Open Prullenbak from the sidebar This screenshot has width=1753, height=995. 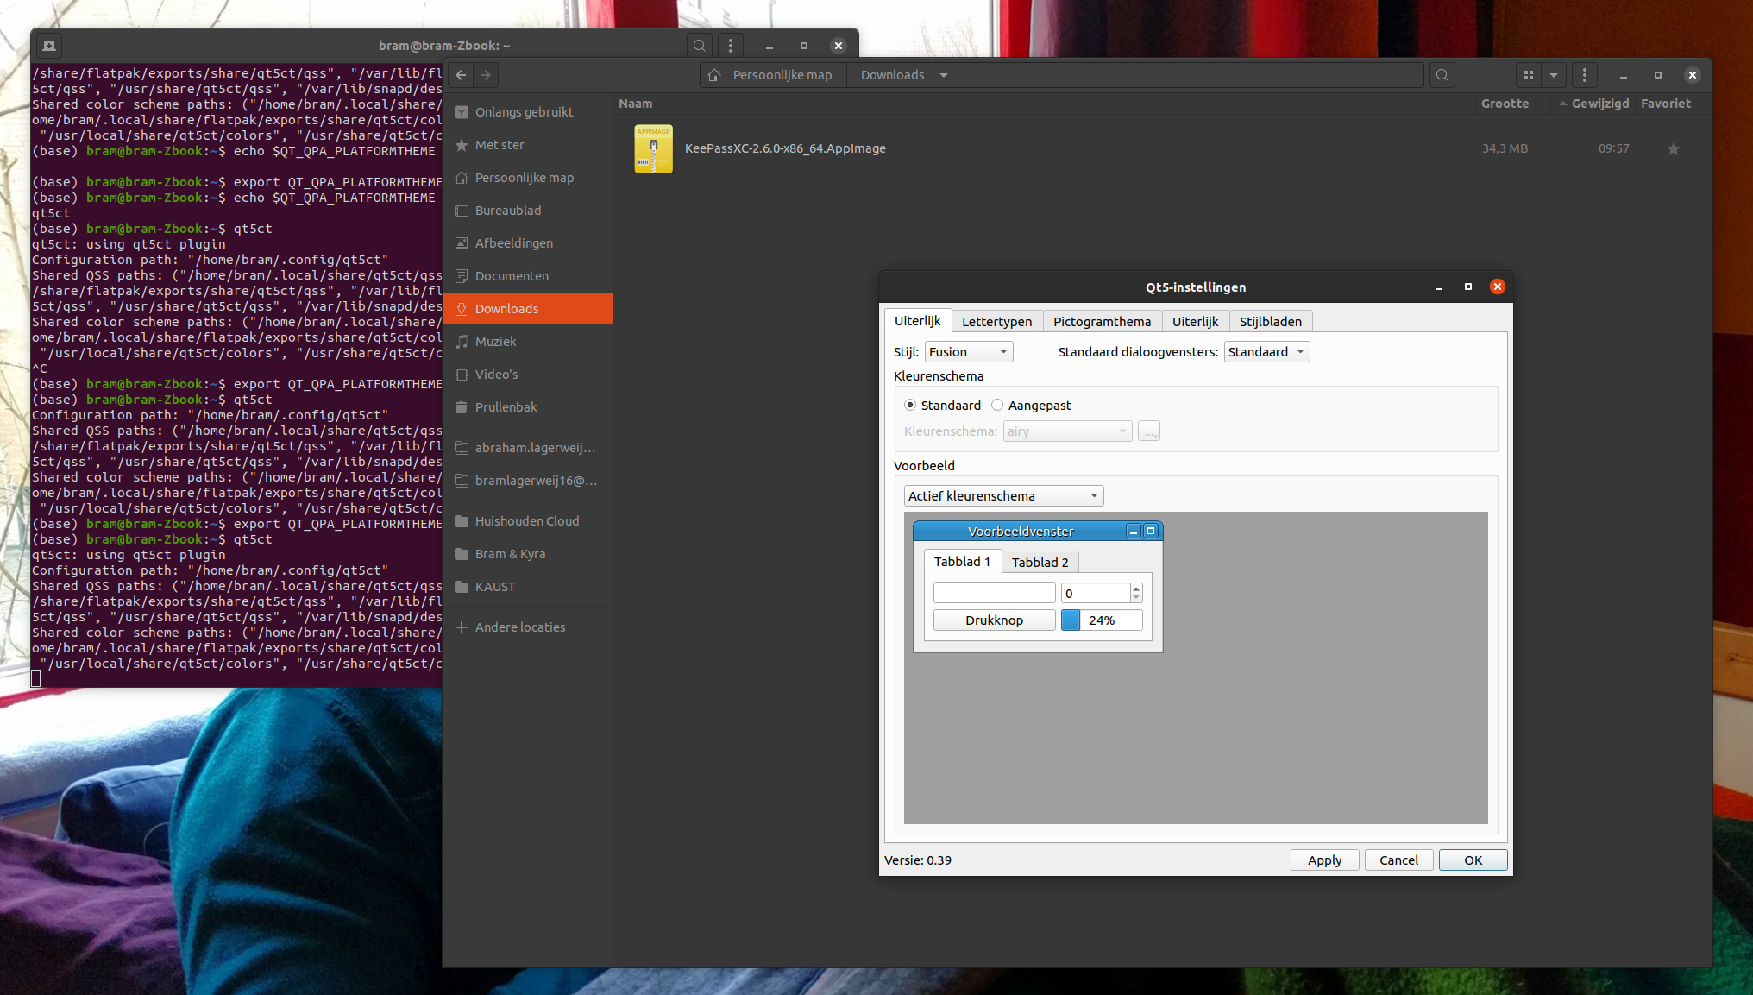point(507,406)
